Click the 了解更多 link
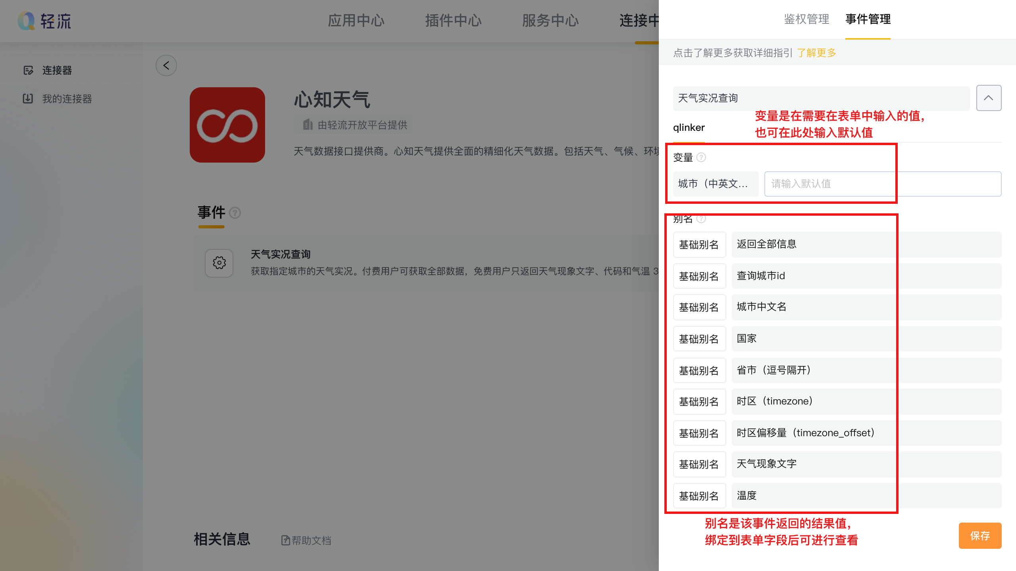1016x571 pixels. coord(816,53)
